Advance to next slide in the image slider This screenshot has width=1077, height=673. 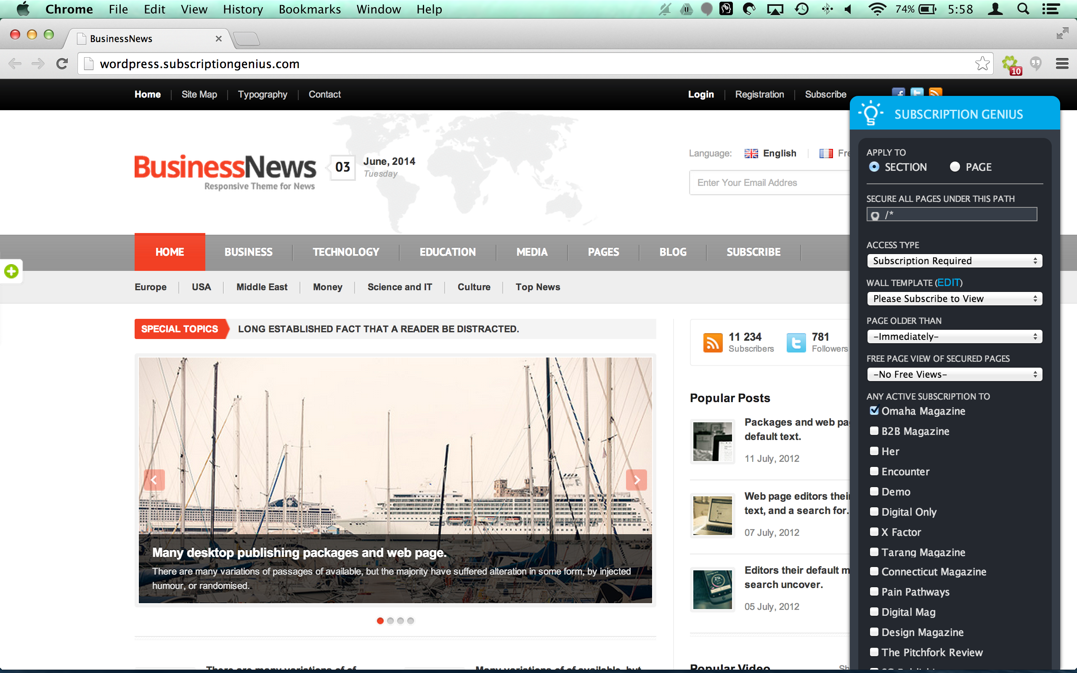[x=637, y=480]
